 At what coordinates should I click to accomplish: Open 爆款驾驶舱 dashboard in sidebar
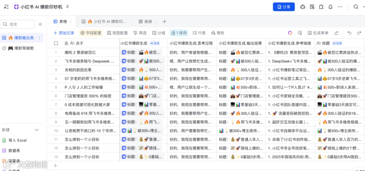[22, 48]
